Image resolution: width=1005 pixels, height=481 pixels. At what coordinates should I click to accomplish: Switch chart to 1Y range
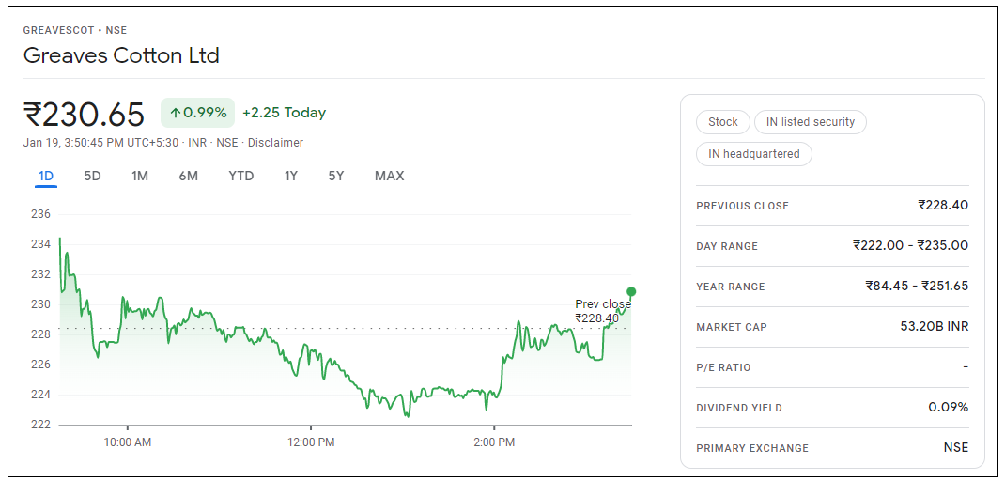(x=291, y=176)
